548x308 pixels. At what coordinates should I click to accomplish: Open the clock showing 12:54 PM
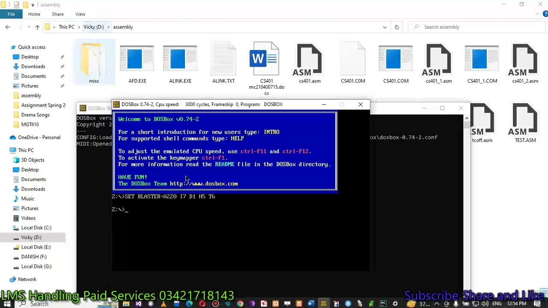517,304
